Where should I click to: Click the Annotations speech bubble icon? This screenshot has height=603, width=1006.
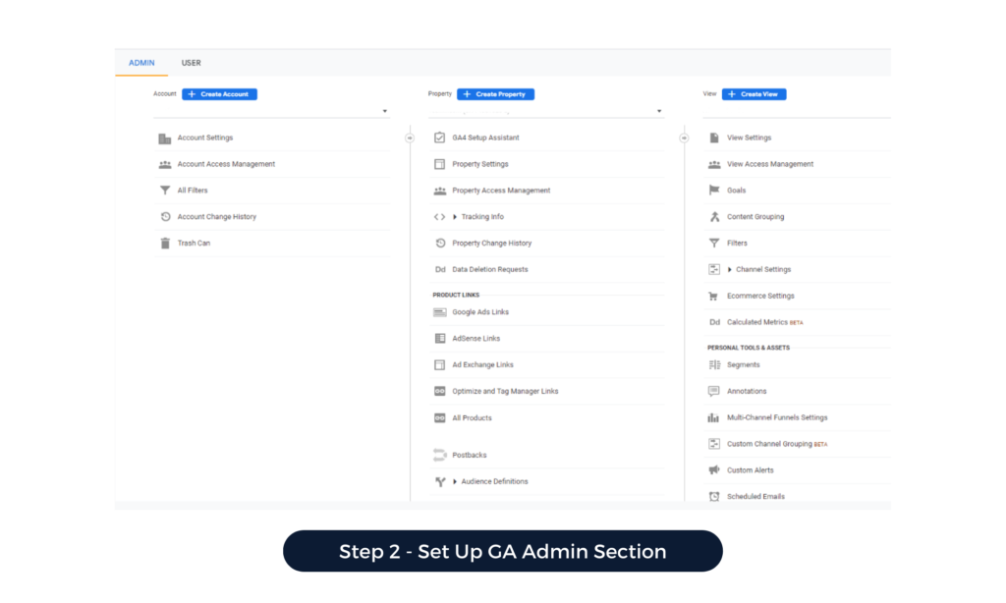[714, 391]
